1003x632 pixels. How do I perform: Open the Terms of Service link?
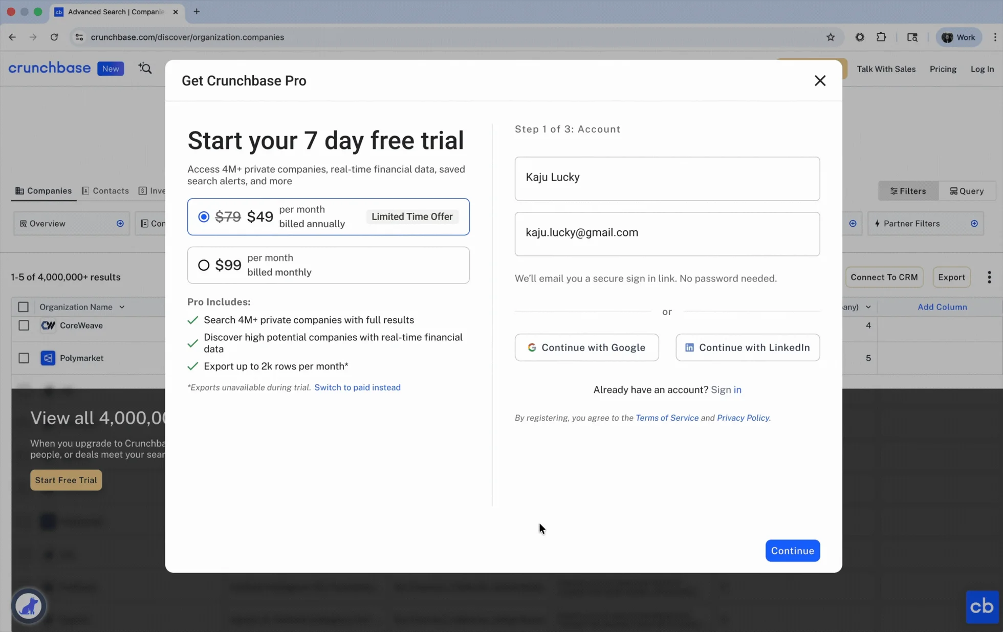pos(667,418)
